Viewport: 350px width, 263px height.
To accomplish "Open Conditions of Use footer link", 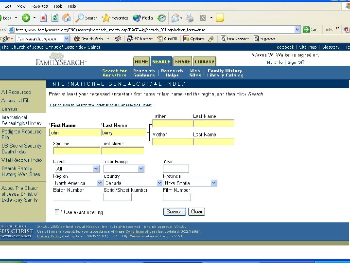I will point(140,231).
